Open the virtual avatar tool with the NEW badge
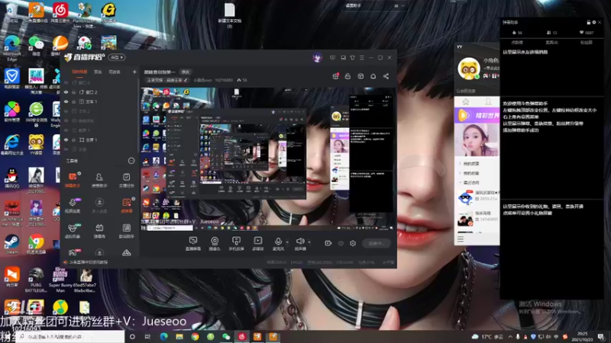The image size is (611, 343). [73, 230]
